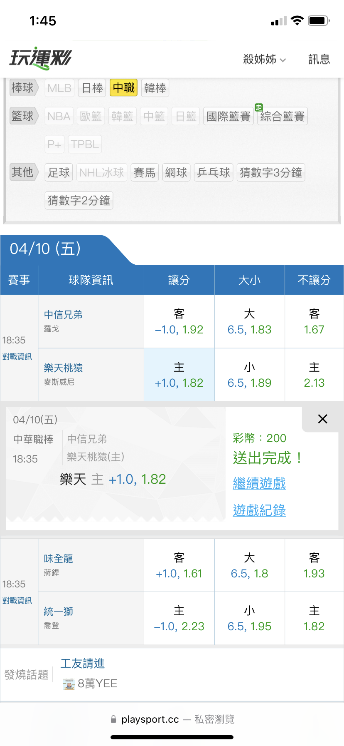Close the bet confirmation slip
This screenshot has width=344, height=746.
coord(322,419)
